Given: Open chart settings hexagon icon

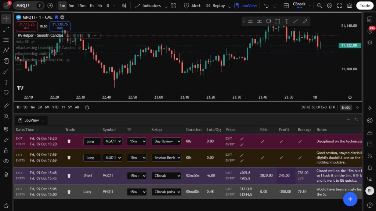Looking at the screenshot, I should pyautogui.click(x=329, y=5).
